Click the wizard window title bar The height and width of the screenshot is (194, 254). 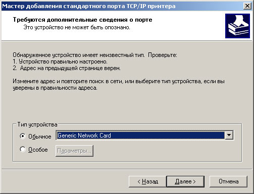(x=122, y=6)
